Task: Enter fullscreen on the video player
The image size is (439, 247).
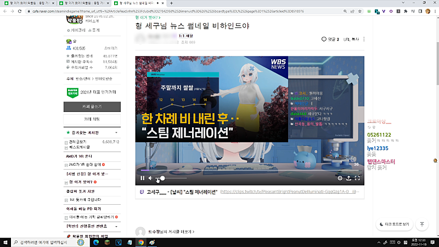Action: point(357,178)
